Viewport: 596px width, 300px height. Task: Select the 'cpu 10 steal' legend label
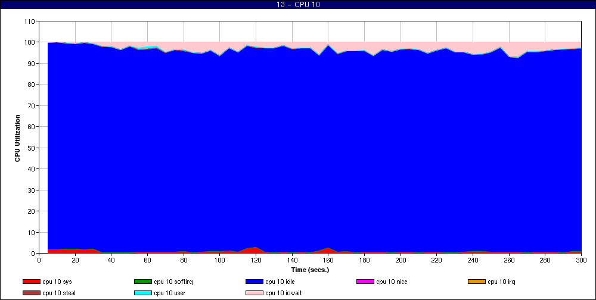coord(59,293)
